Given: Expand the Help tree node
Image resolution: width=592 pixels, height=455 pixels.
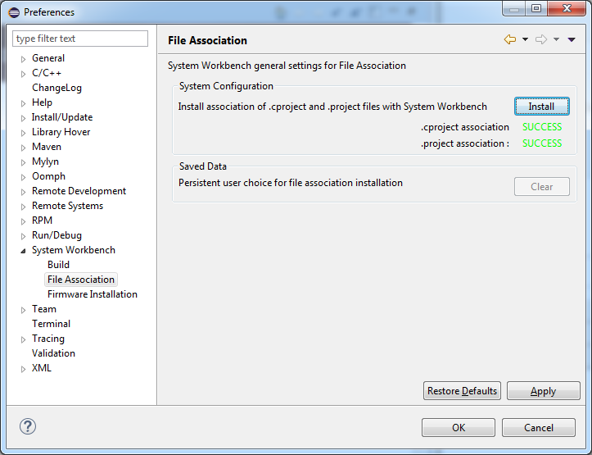Looking at the screenshot, I should click(23, 103).
